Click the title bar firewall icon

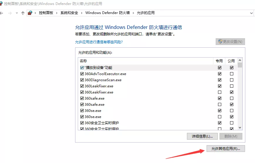click(x=1, y=4)
